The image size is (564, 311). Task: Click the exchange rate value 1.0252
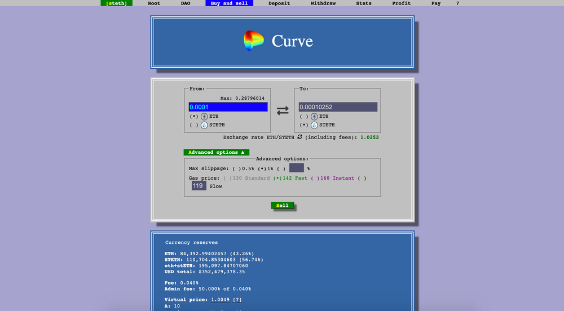(369, 137)
